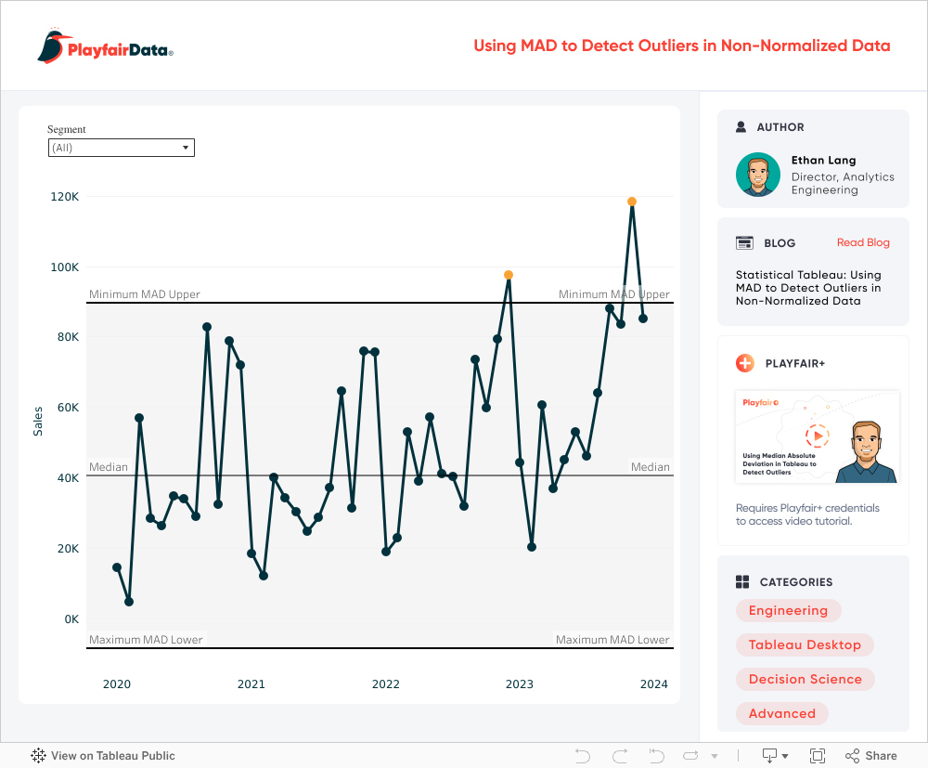Select the Decision Science category tag
The image size is (928, 768).
click(805, 679)
